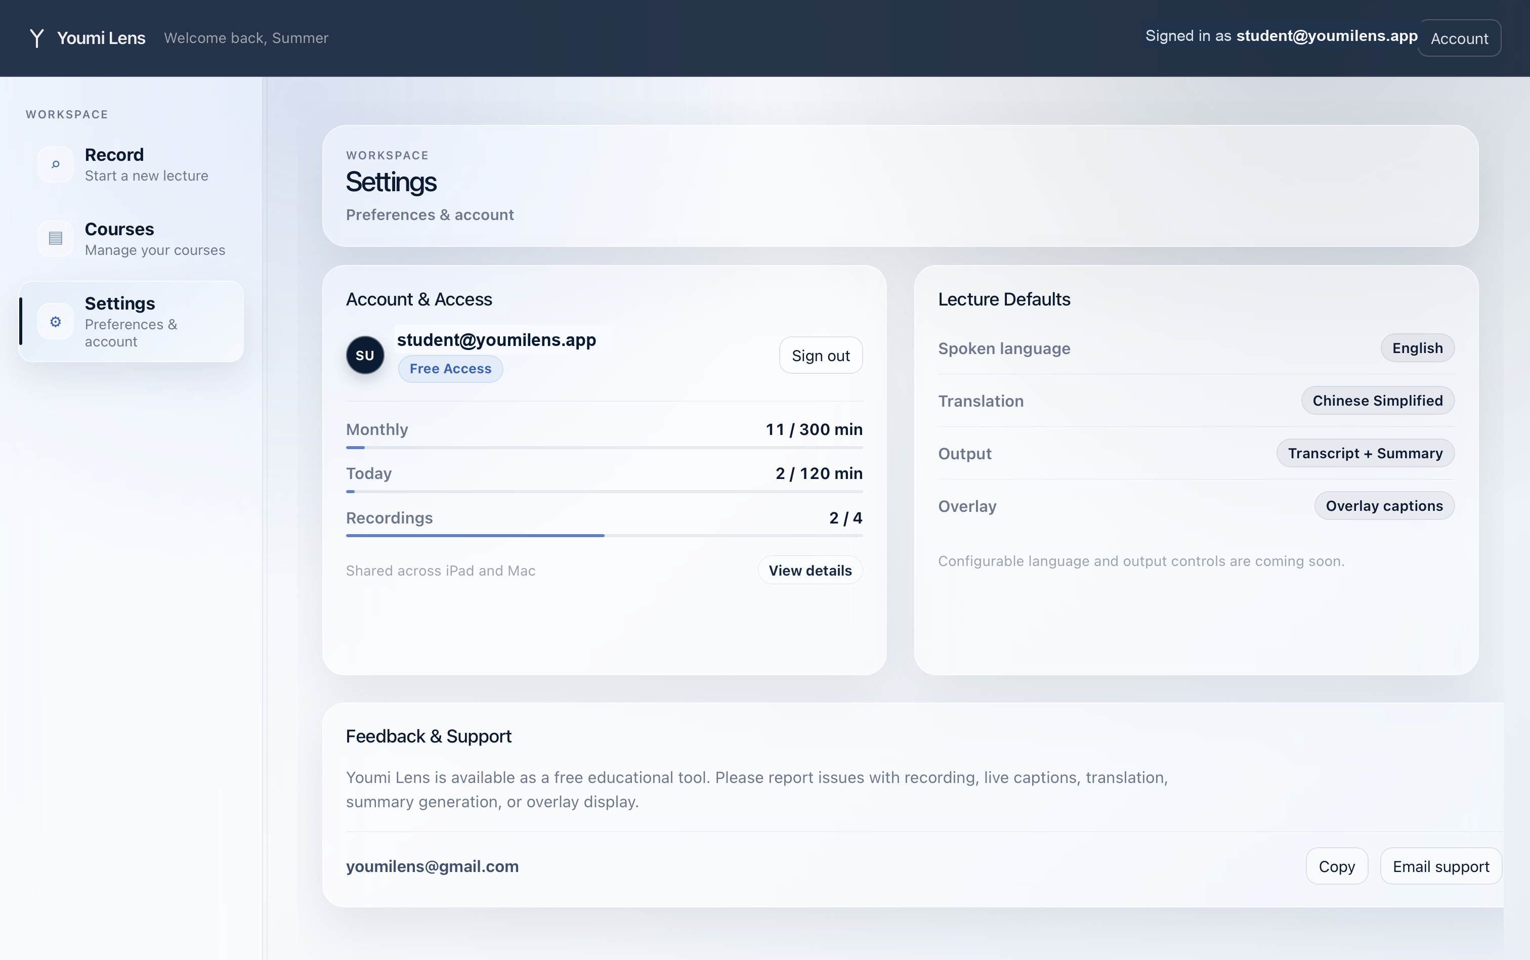Screen dimensions: 1530x960
Task: Click the Lecture Defaults card title
Action: click(x=1003, y=299)
